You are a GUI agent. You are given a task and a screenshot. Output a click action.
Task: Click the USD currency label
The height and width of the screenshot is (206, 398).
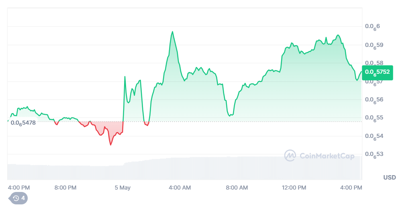tap(389, 177)
